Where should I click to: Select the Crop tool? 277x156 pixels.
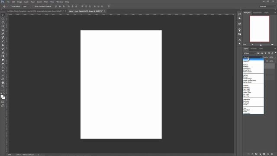point(3,30)
